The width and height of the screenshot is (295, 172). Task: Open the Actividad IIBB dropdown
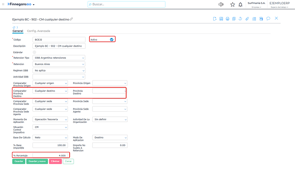[59, 77]
